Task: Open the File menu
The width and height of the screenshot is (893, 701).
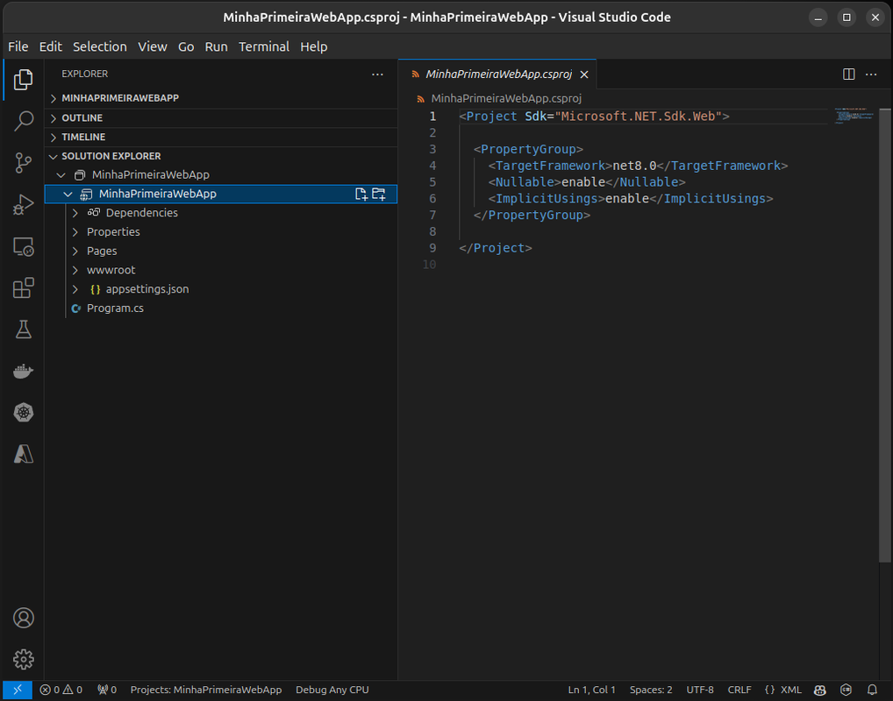Action: [x=18, y=46]
